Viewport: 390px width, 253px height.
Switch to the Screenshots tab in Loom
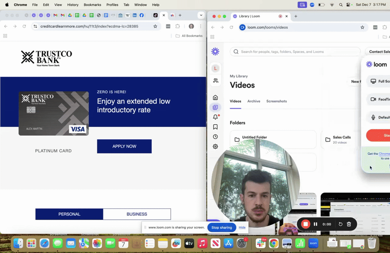click(277, 101)
